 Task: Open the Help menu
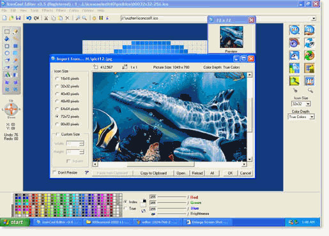[x=101, y=10]
